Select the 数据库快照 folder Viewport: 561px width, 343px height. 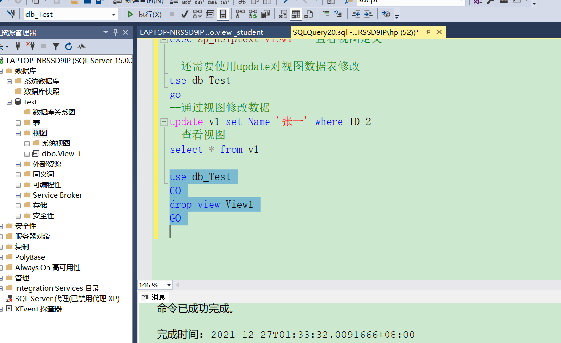(x=41, y=92)
